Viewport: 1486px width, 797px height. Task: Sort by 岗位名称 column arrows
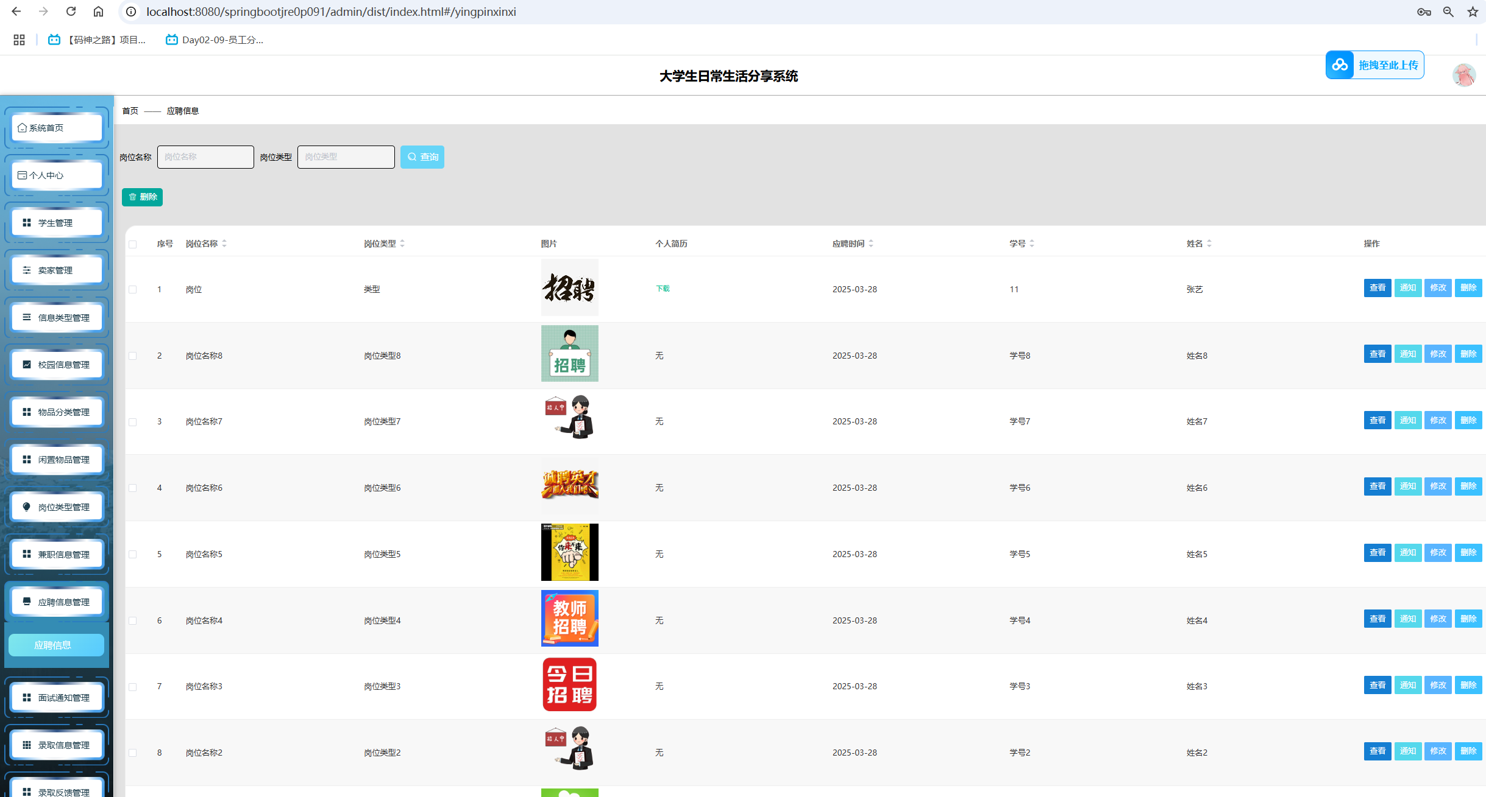pyautogui.click(x=224, y=244)
